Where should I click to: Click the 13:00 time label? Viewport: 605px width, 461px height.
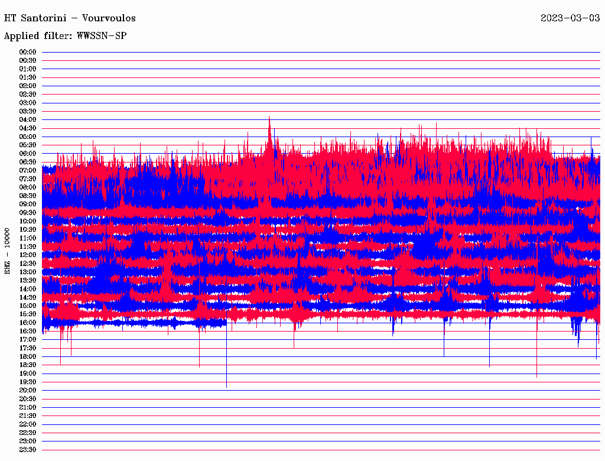click(x=28, y=272)
